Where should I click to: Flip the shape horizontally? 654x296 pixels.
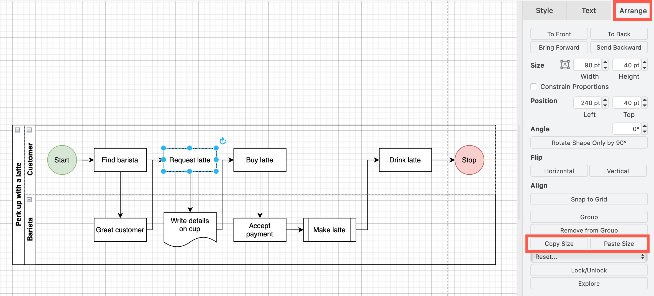pyautogui.click(x=559, y=171)
